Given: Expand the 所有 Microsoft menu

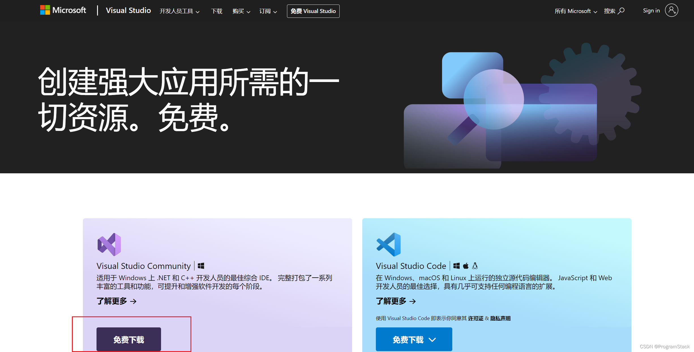Looking at the screenshot, I should pyautogui.click(x=576, y=11).
